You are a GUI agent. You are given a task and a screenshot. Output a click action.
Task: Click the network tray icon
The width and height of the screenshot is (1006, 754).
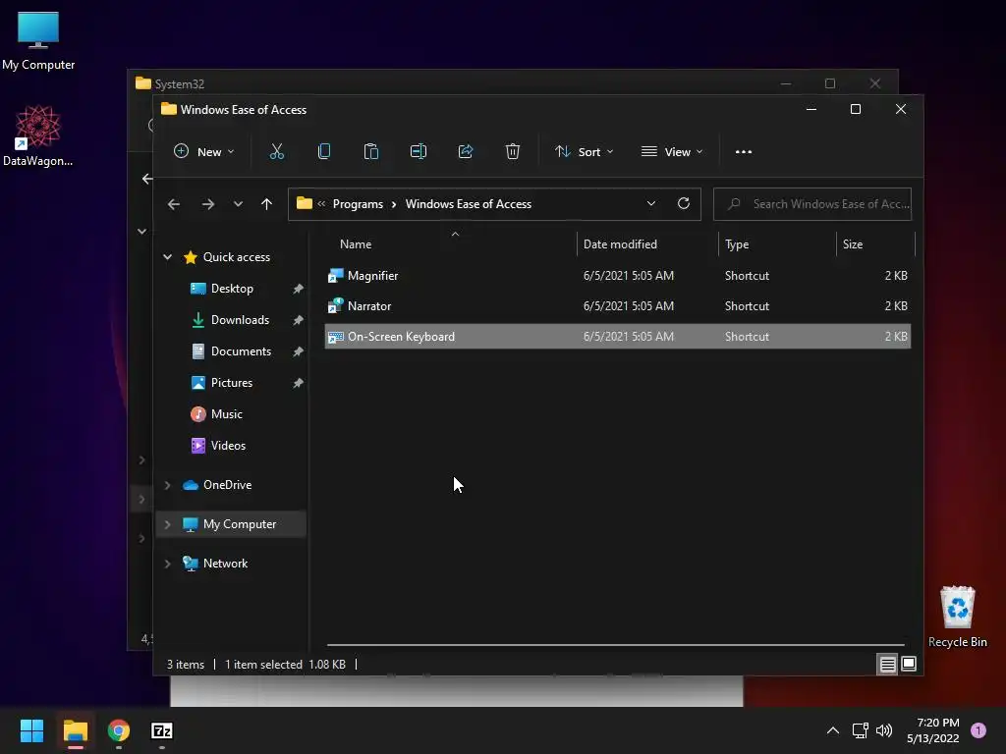[860, 730]
